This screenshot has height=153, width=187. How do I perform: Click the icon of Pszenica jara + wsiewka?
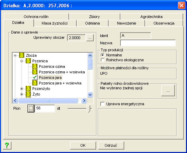click(35, 83)
